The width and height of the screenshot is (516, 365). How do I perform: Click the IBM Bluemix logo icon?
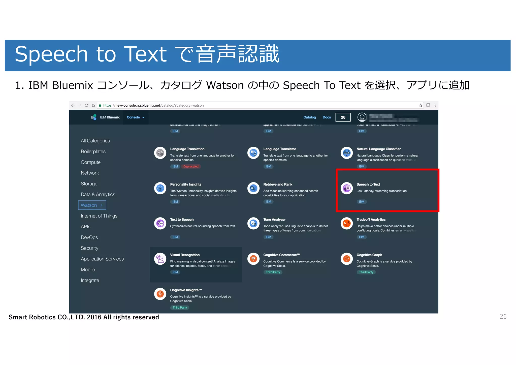(94, 117)
